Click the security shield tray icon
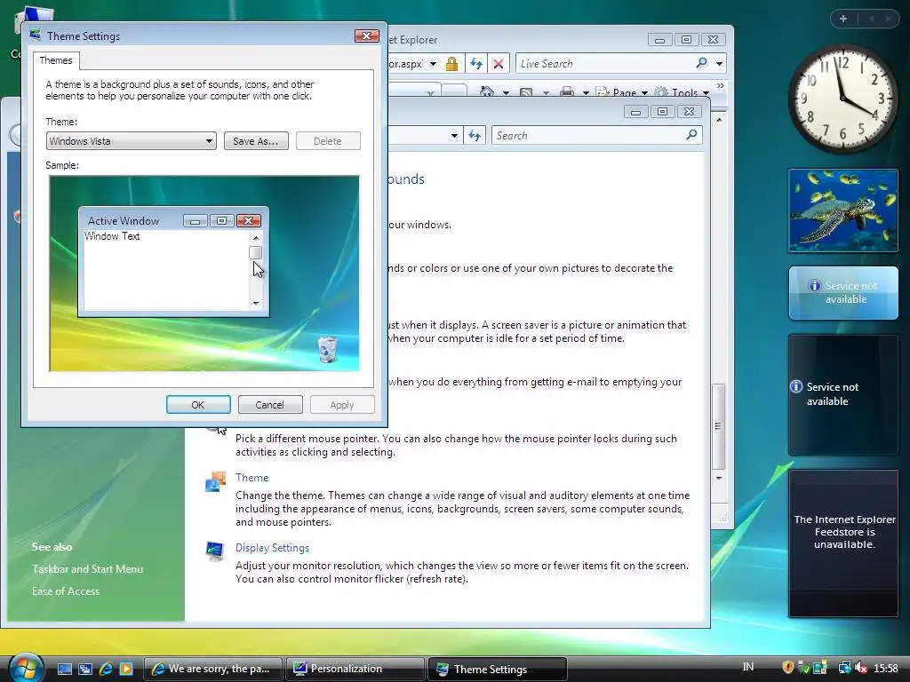This screenshot has width=910, height=682. [788, 668]
